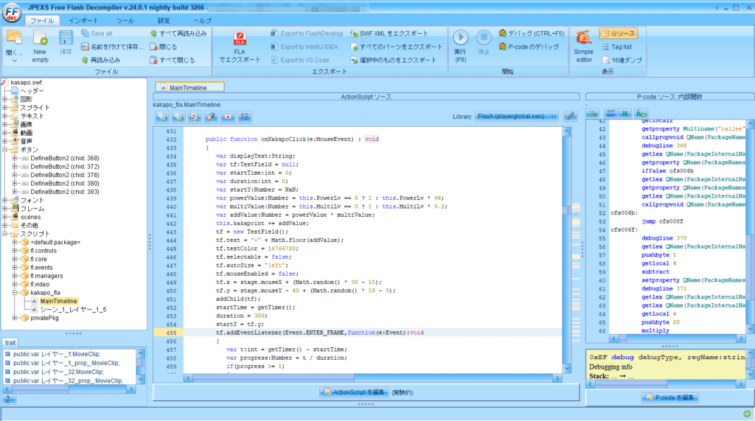Select シーン_1_レイヤー_1_5 script in the tree
This screenshot has width=755, height=421.
[73, 310]
